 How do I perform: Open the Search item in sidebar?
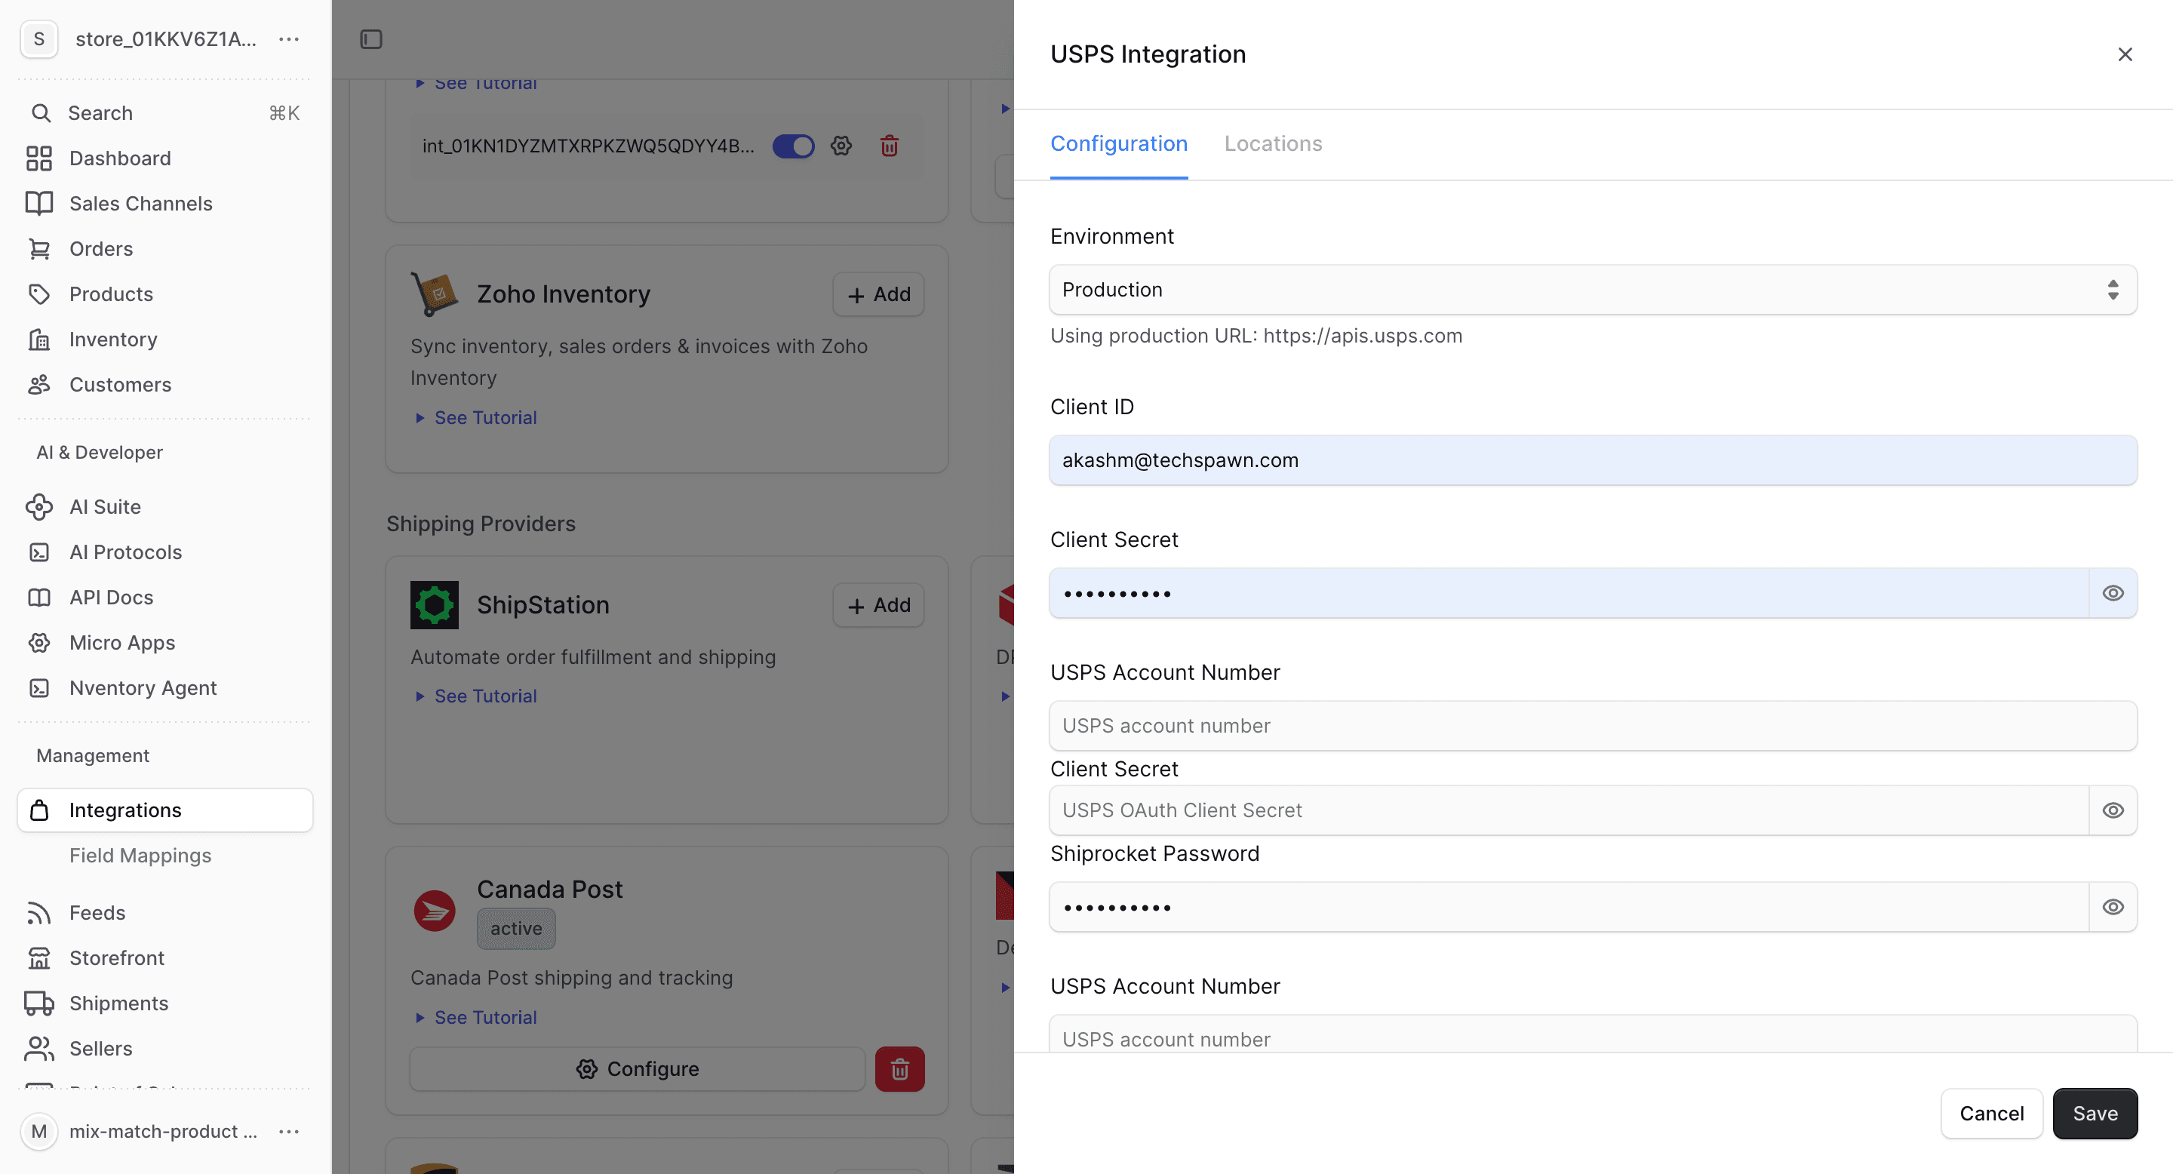165,113
